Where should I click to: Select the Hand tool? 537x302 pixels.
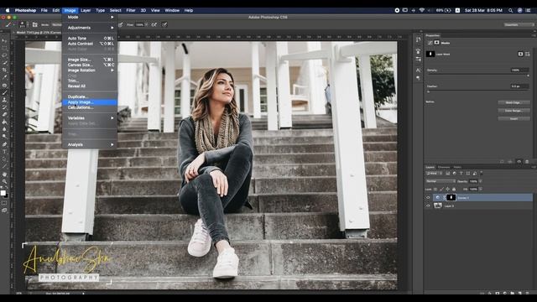(4, 174)
